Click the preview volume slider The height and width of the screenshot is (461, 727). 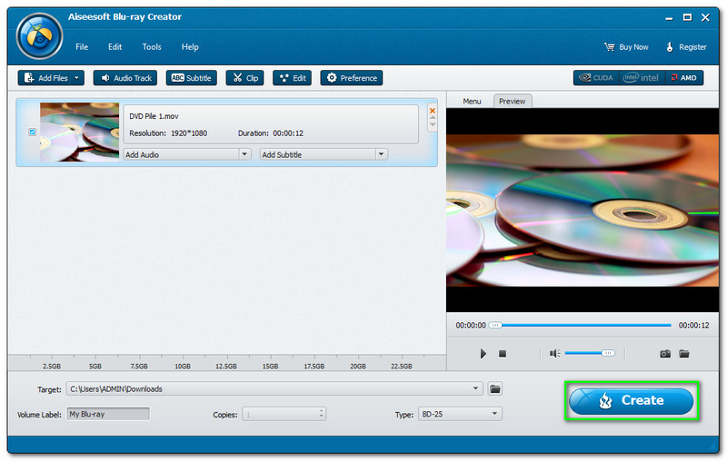(590, 353)
